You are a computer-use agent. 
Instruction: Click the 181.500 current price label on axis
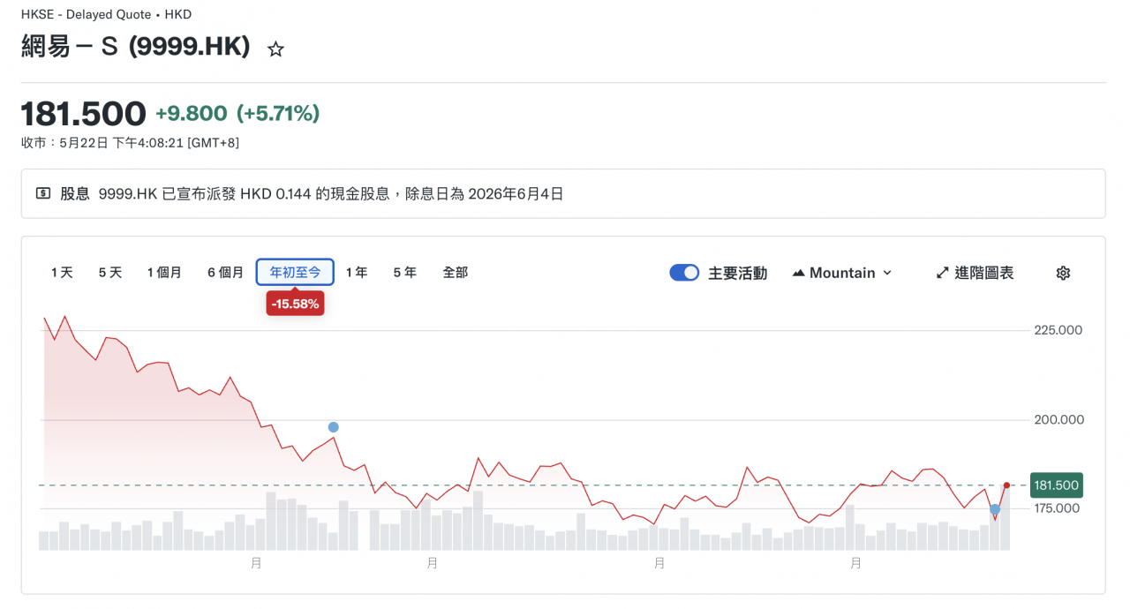[x=1056, y=485]
